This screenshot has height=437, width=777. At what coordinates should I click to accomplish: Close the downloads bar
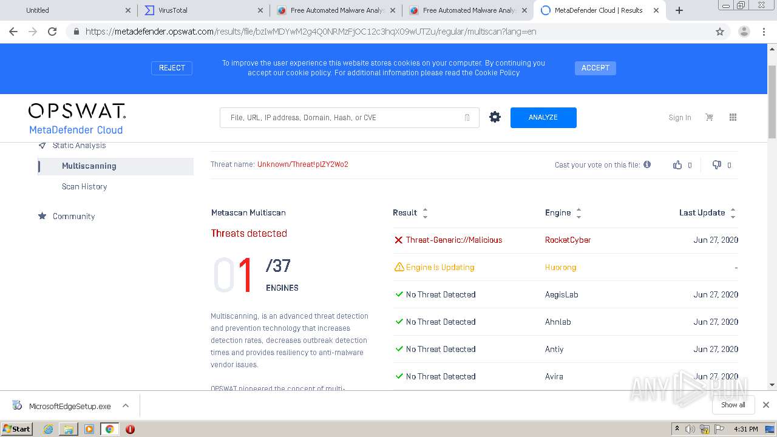click(765, 405)
